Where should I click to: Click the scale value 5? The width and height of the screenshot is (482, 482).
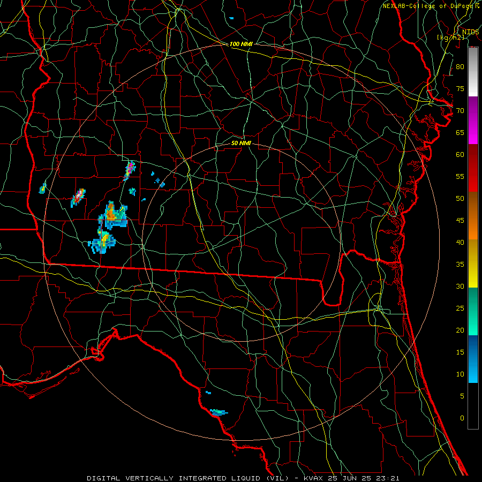pos(462,396)
